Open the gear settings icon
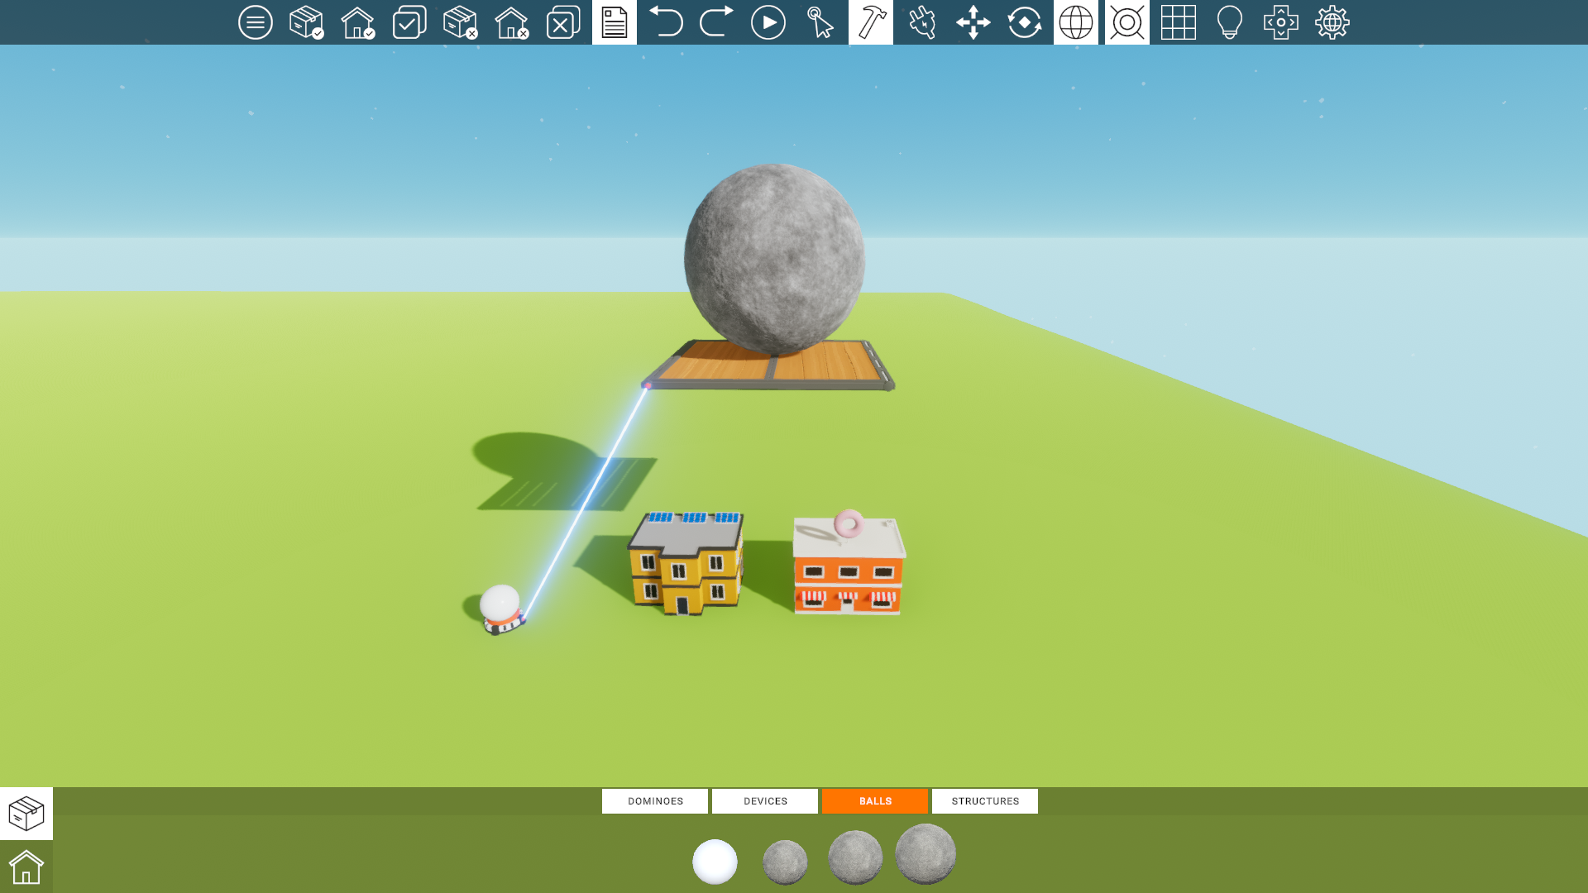Image resolution: width=1588 pixels, height=893 pixels. coord(1332,22)
